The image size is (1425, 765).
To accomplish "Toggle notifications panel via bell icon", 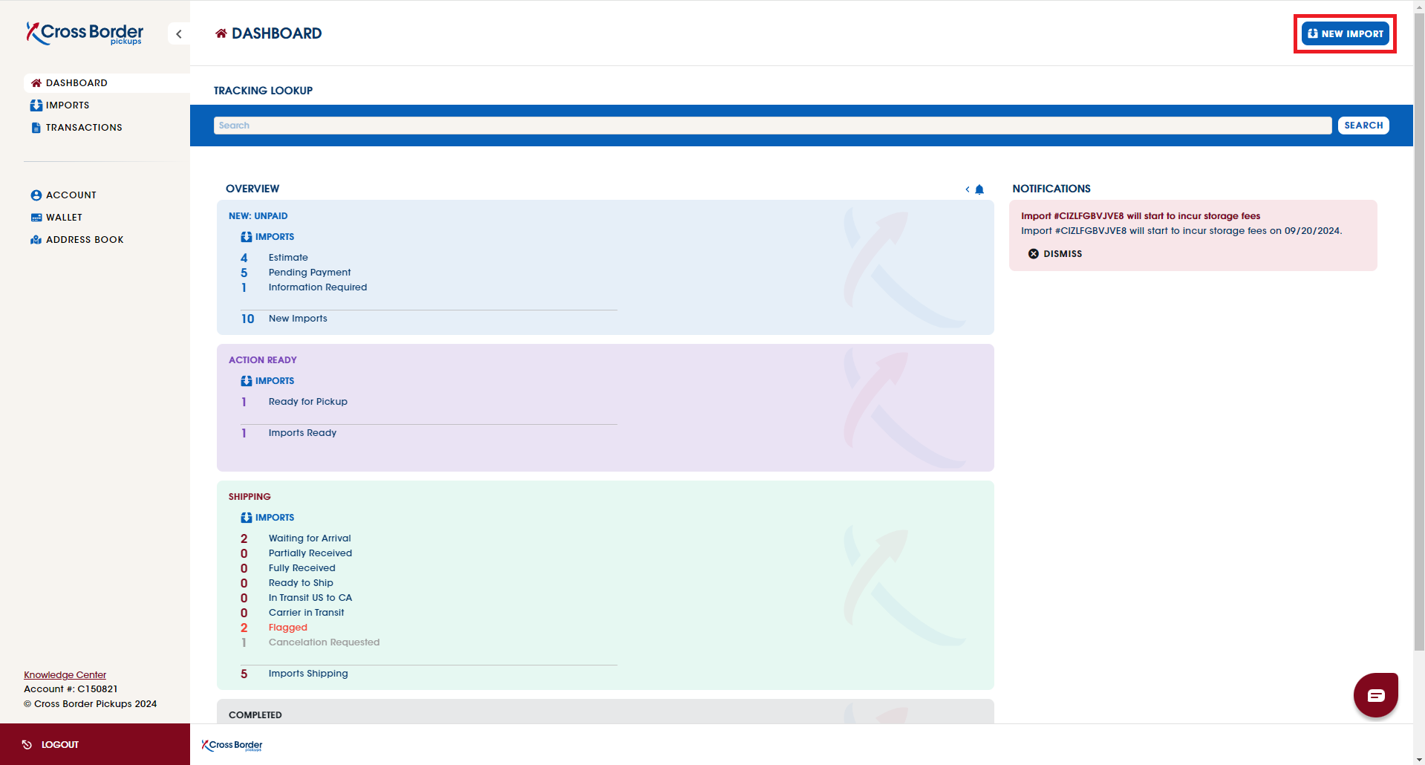I will pos(979,189).
